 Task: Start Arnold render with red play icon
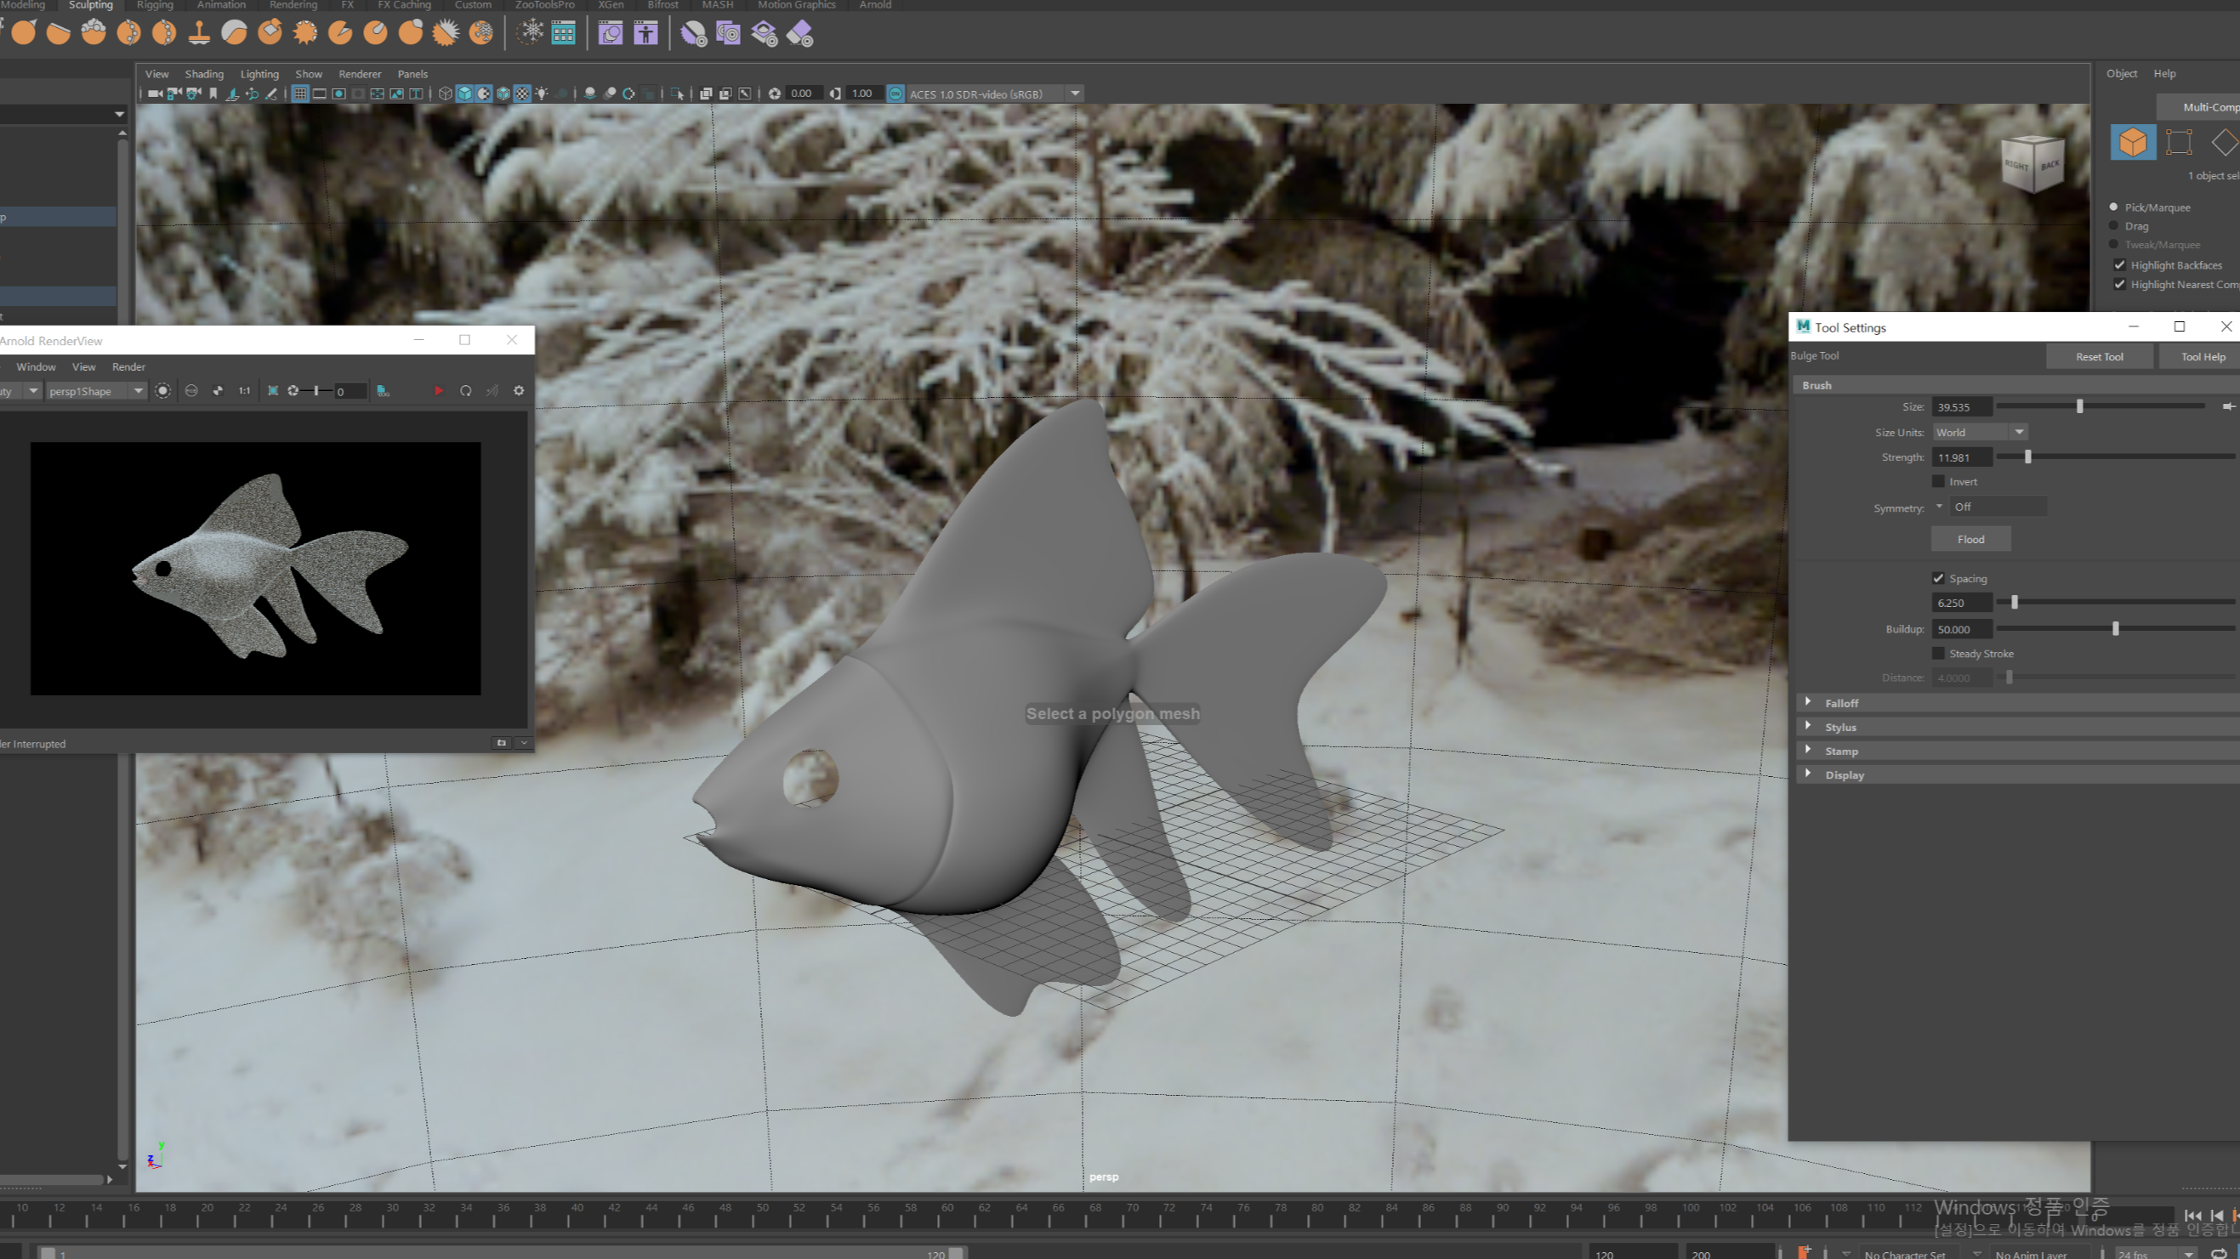438,391
